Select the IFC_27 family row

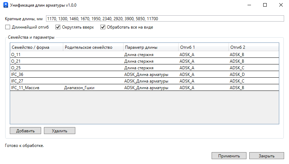(144, 81)
